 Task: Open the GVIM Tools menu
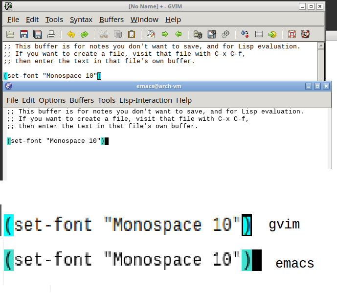54,20
